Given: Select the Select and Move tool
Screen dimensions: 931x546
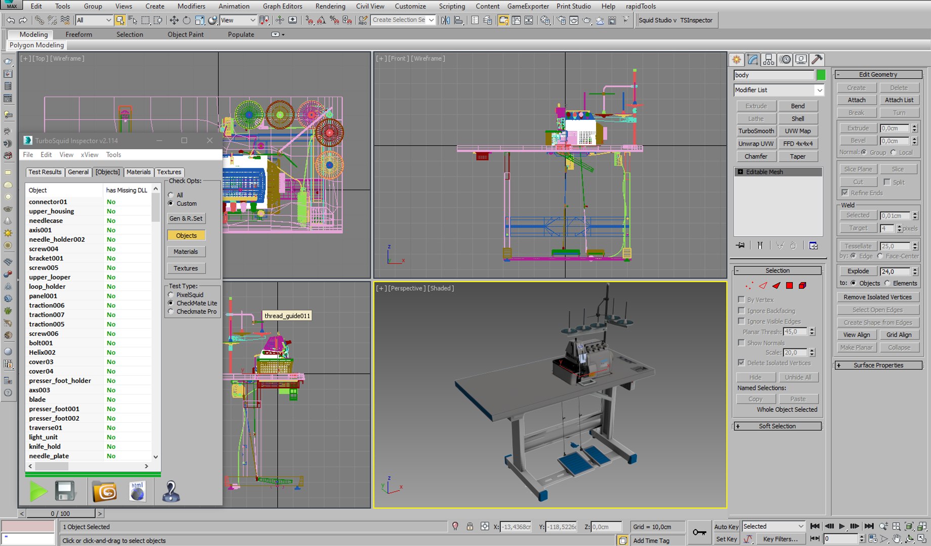Looking at the screenshot, I should (x=174, y=20).
